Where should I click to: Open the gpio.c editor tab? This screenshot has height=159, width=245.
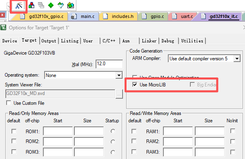coord(153,16)
